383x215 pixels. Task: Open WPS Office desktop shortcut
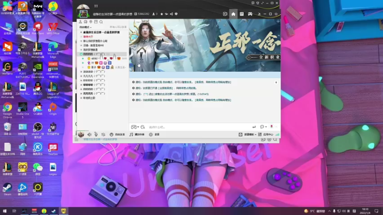coord(53,28)
